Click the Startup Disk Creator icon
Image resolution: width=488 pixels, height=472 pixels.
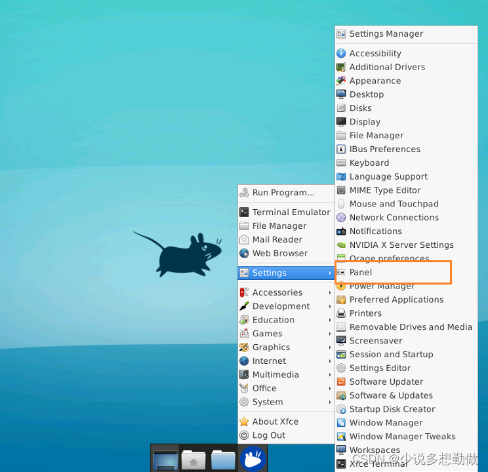click(x=341, y=410)
